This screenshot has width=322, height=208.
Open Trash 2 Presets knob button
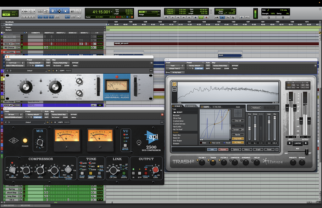(x=293, y=162)
